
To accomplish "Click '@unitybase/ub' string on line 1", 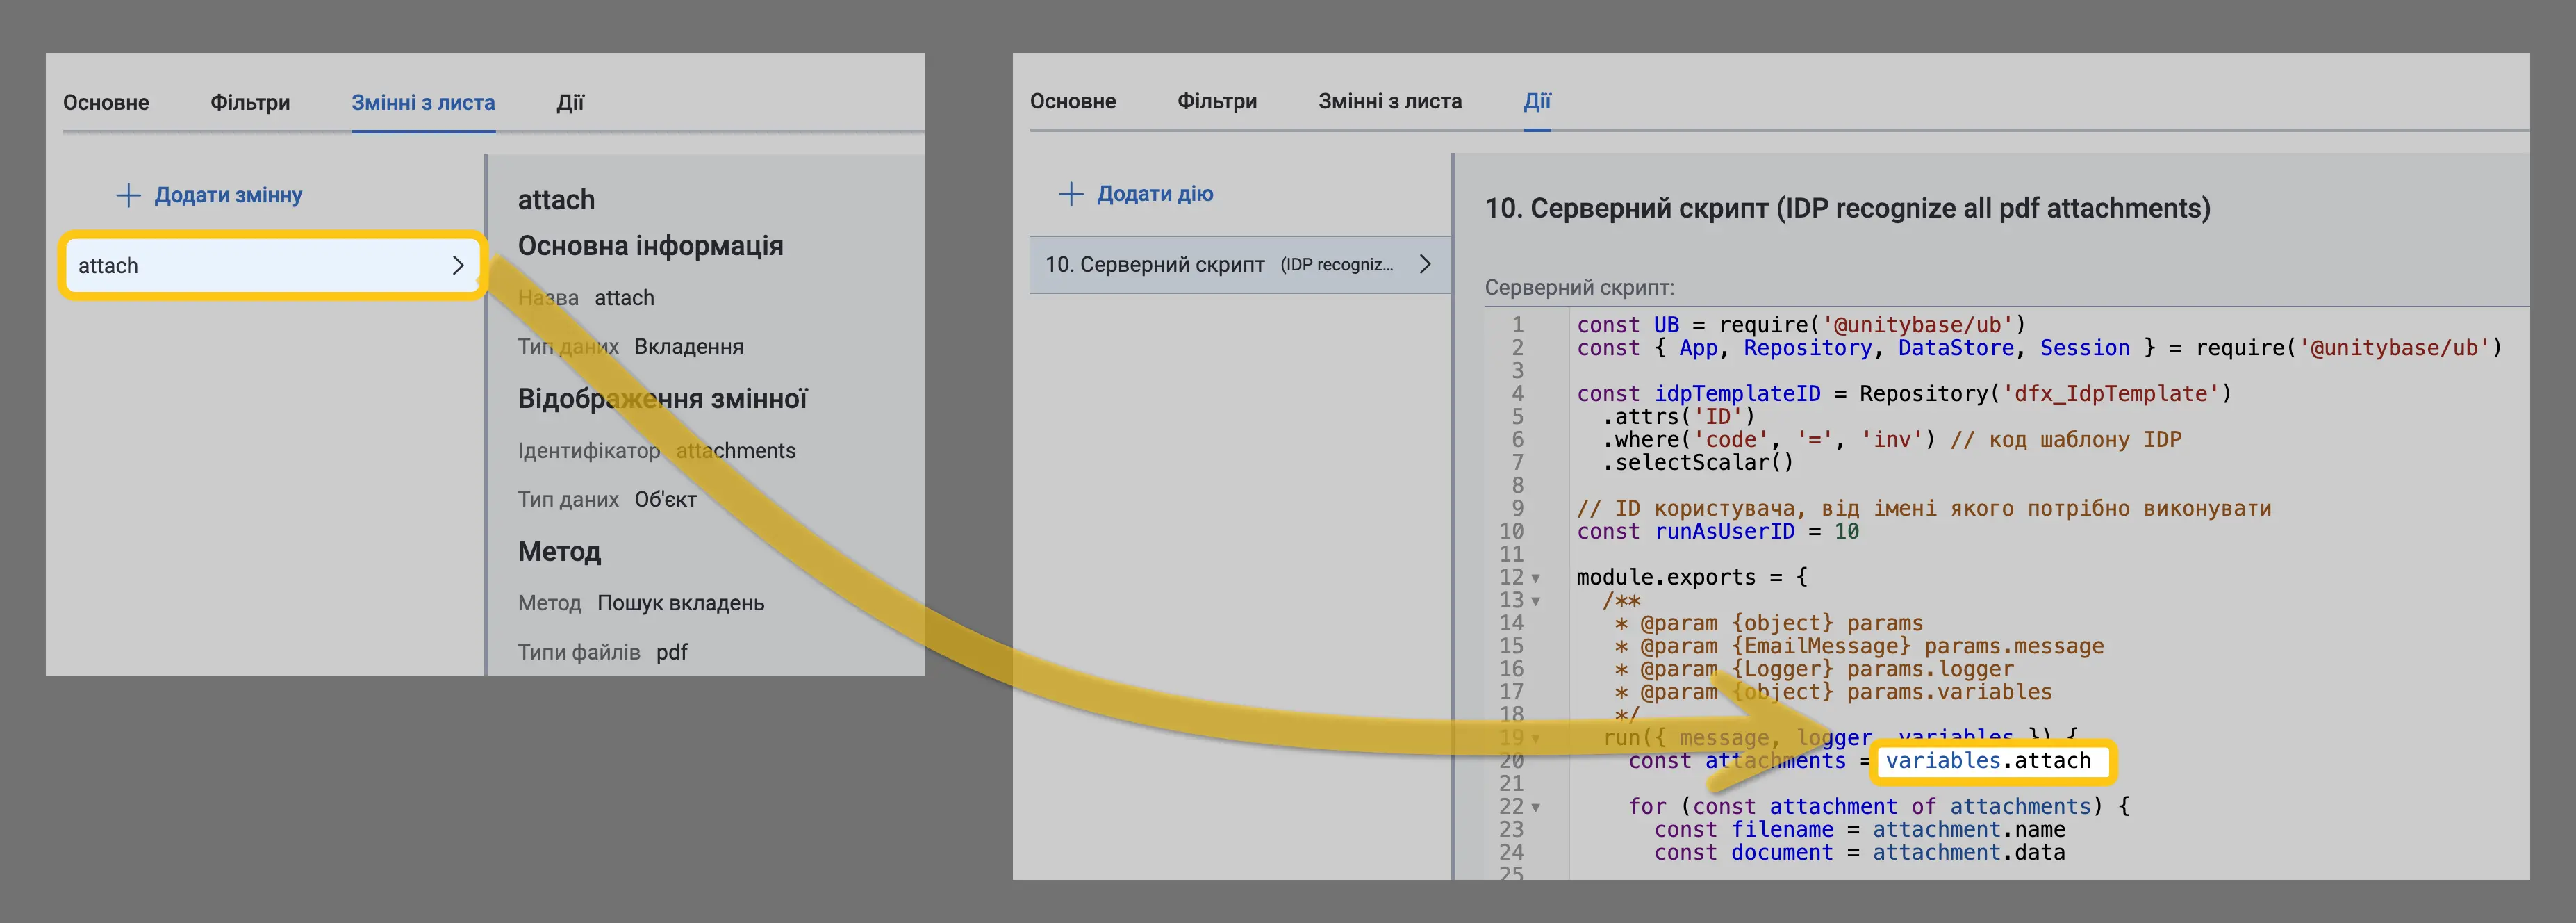I will coord(1918,325).
